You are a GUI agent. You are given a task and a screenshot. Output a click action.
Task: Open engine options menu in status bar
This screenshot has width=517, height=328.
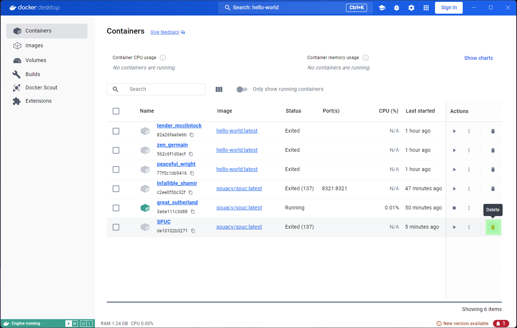tap(89, 324)
